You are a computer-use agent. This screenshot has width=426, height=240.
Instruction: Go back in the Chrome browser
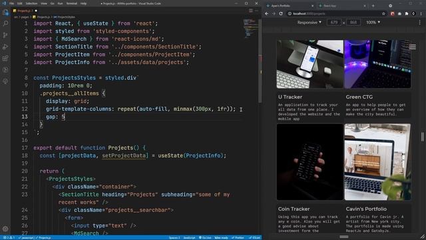pos(267,13)
